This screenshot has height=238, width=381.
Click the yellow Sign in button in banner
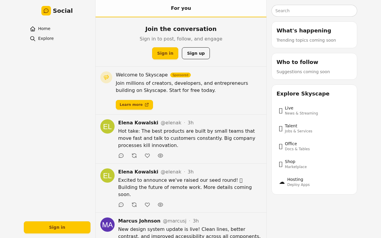tap(165, 53)
